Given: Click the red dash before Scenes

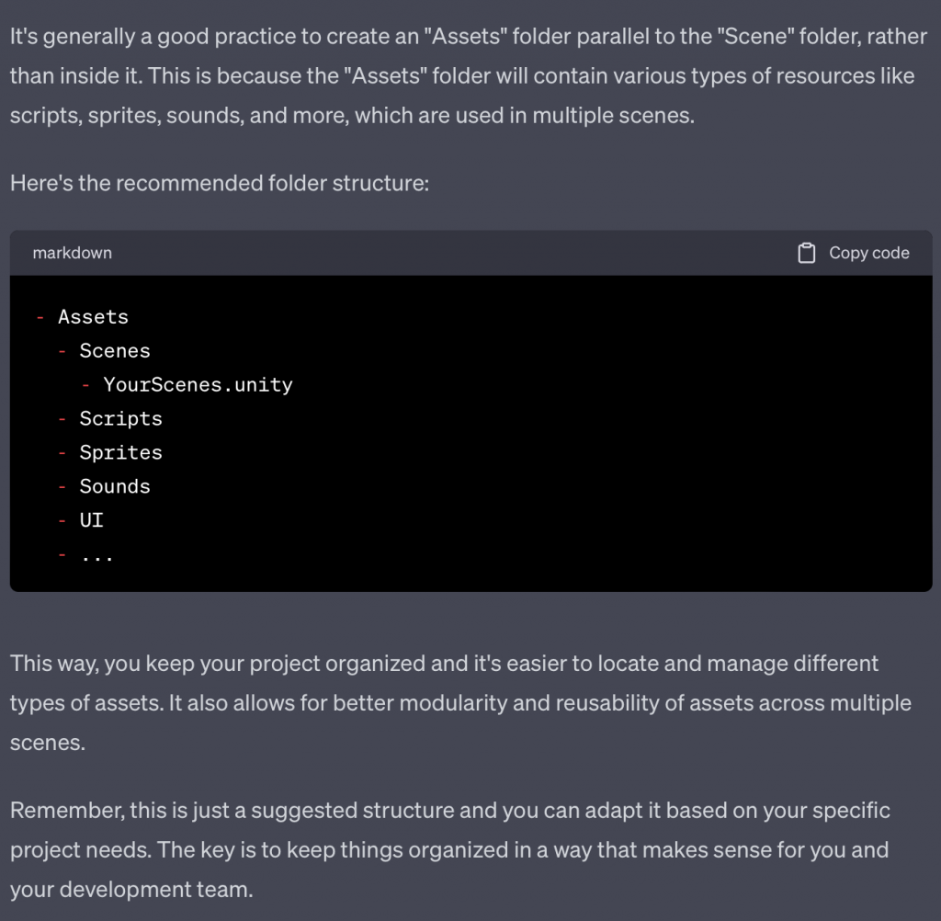Looking at the screenshot, I should point(62,351).
